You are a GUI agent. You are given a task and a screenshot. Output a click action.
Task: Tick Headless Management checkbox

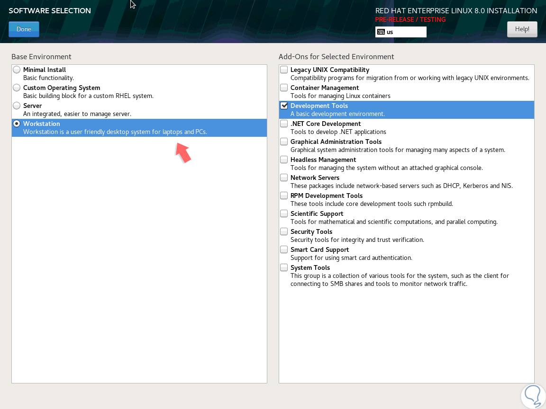[x=284, y=160]
